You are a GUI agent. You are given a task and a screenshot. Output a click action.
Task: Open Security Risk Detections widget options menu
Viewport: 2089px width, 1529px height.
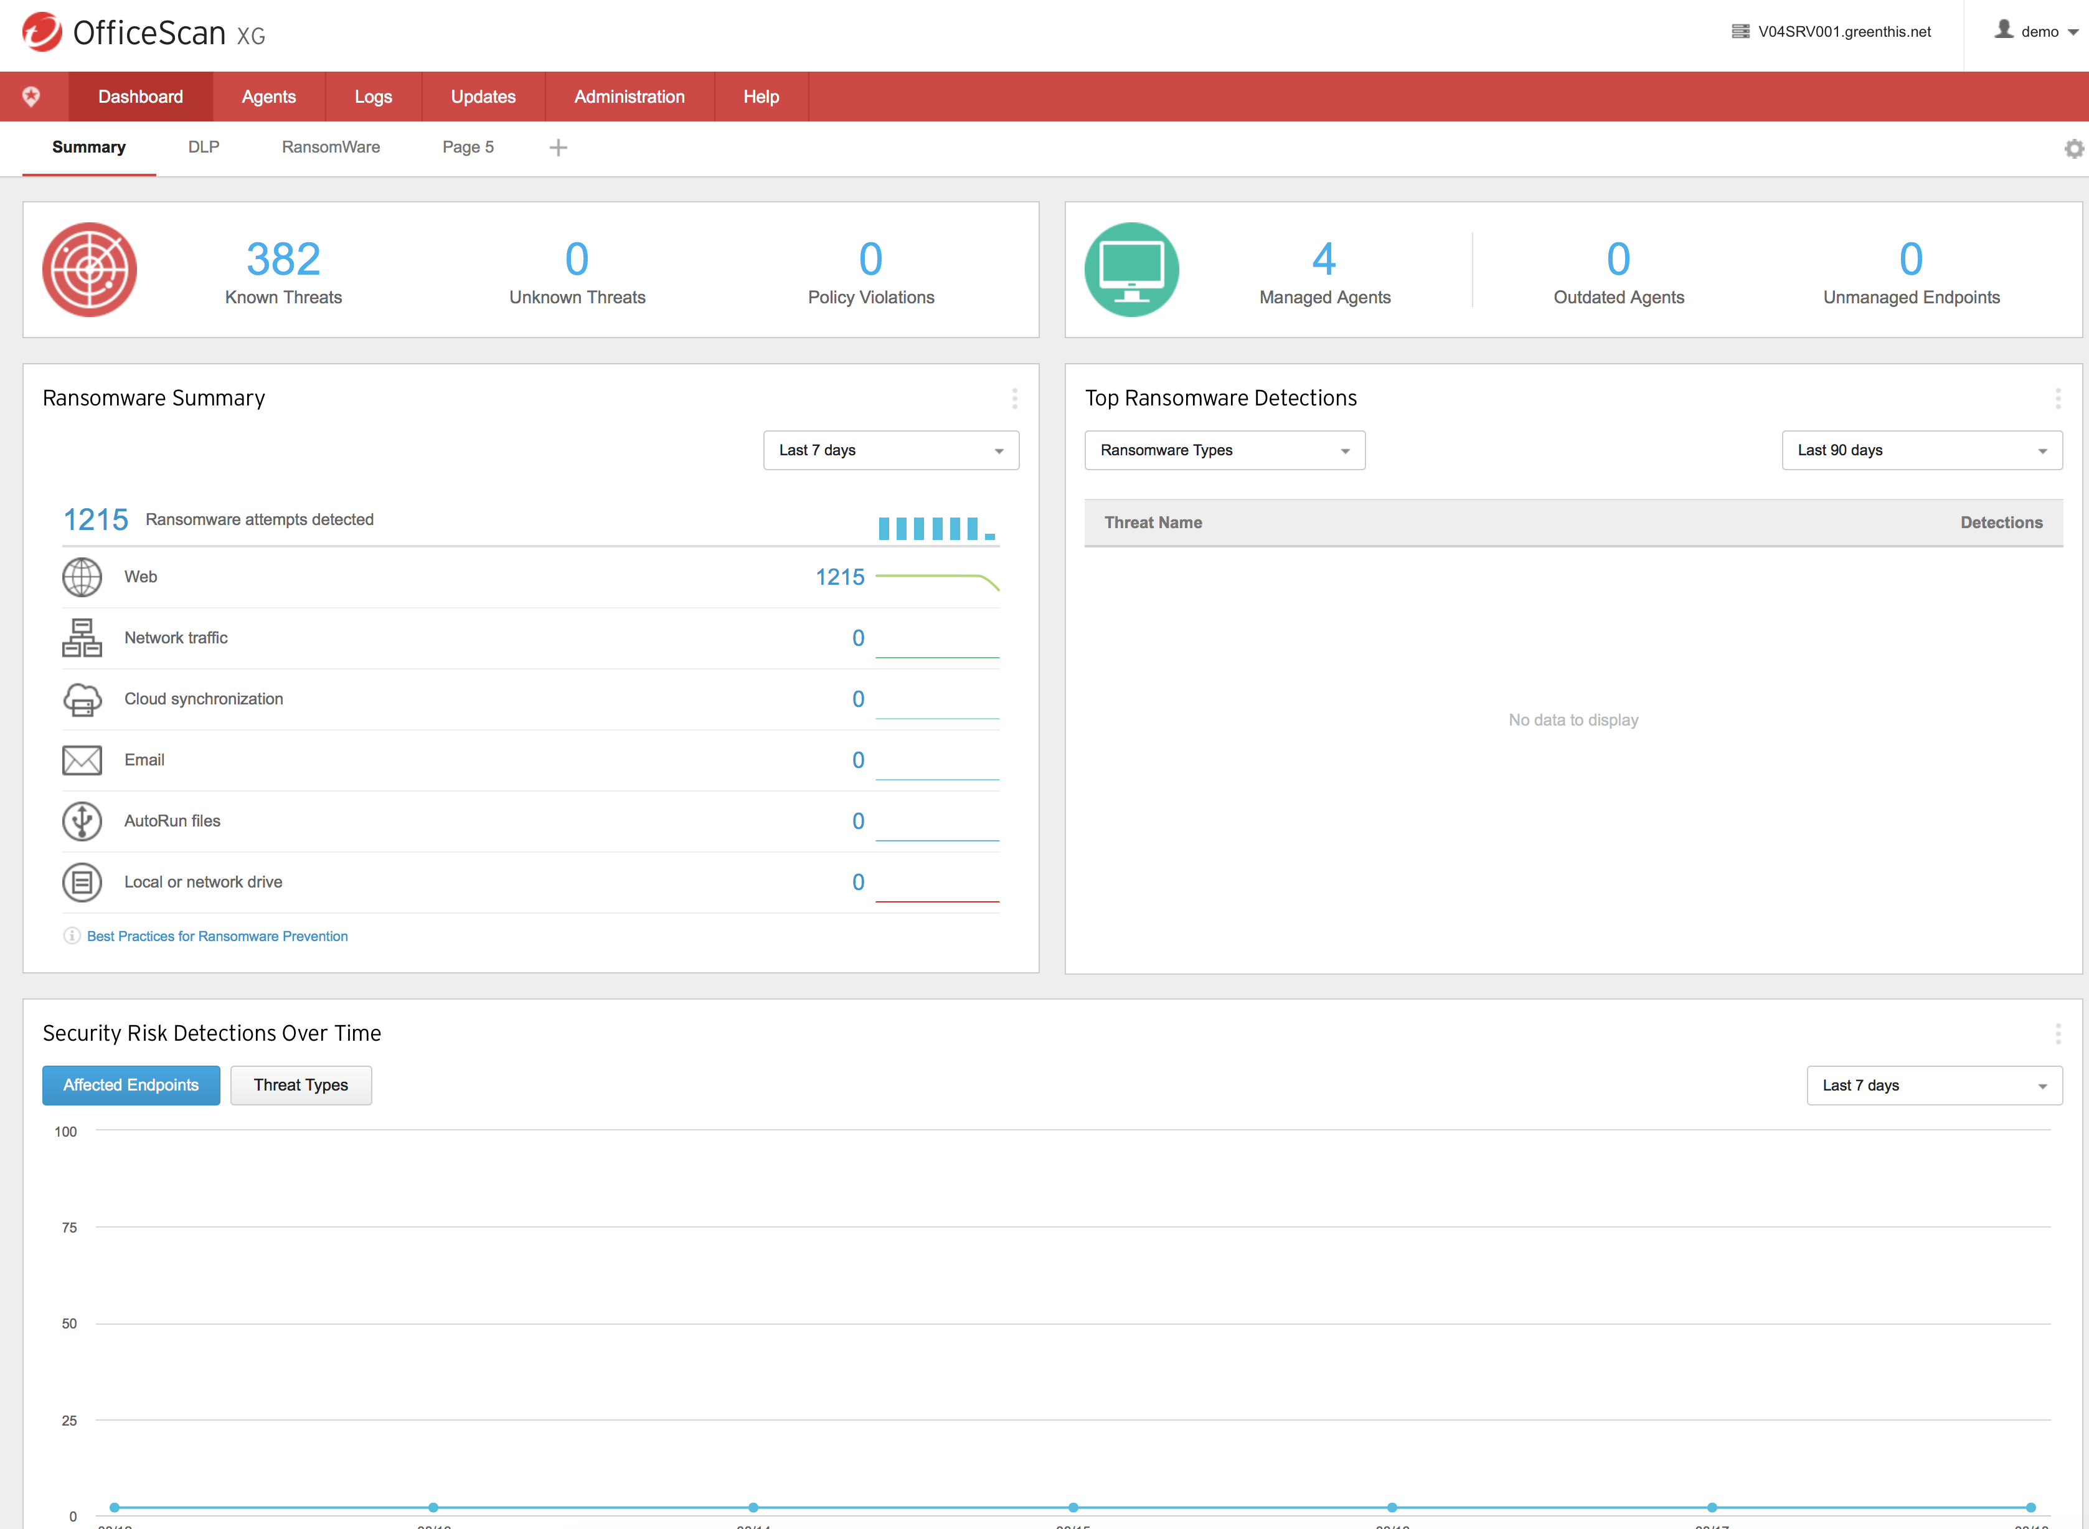click(x=2058, y=1034)
